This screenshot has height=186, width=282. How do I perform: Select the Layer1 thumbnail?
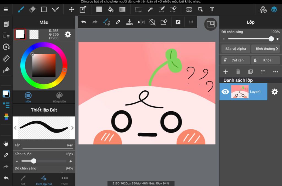pos(240,92)
